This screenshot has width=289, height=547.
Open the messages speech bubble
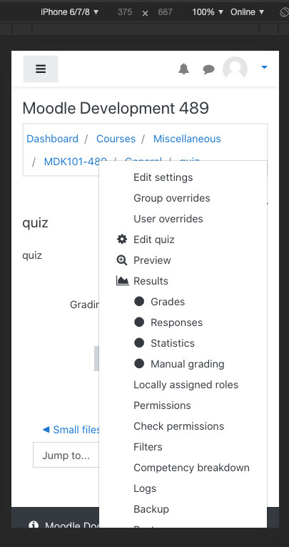tap(208, 69)
